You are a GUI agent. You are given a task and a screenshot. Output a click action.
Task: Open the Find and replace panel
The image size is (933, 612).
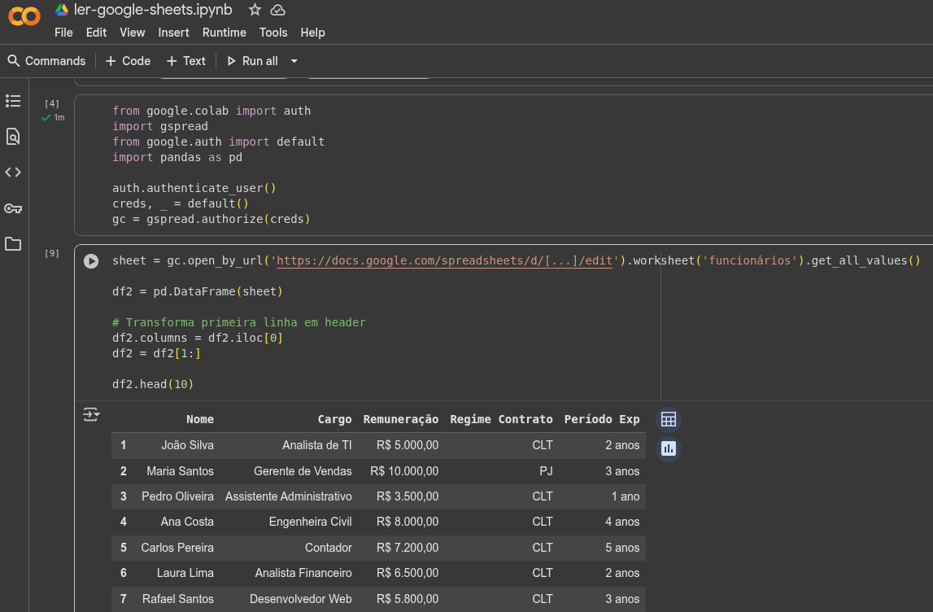(x=13, y=137)
